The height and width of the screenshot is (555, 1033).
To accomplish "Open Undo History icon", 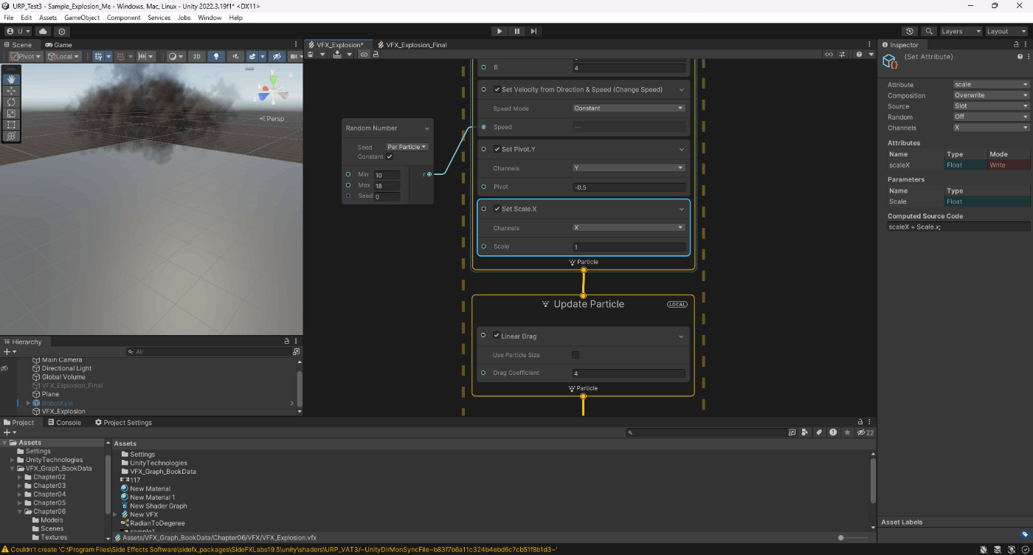I will click(910, 31).
